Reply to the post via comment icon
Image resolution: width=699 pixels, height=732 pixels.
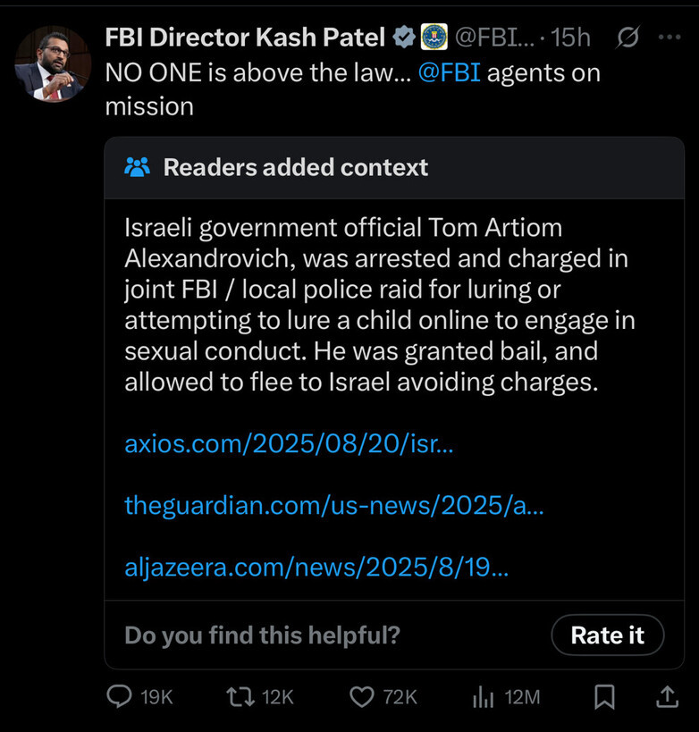[x=120, y=697]
